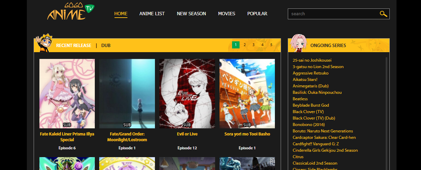This screenshot has height=170, width=421.
Task: Open Animegataris (Dub) series link
Action: coord(311,86)
